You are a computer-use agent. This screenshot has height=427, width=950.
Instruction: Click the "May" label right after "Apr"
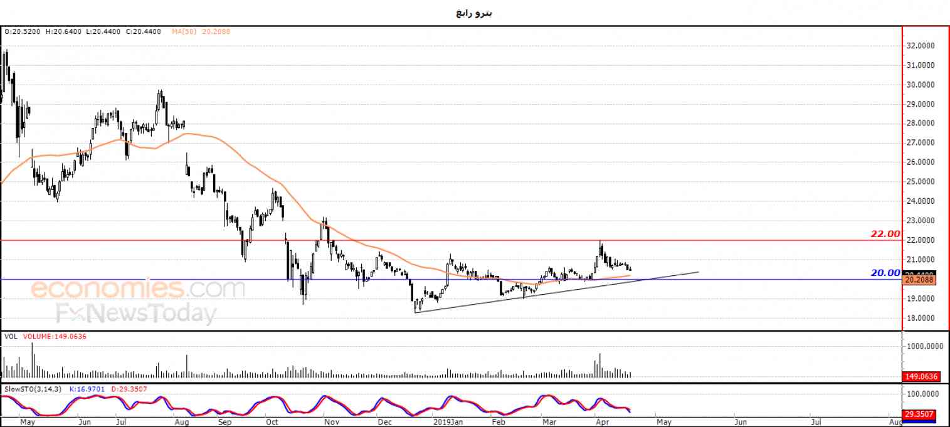pyautogui.click(x=663, y=423)
